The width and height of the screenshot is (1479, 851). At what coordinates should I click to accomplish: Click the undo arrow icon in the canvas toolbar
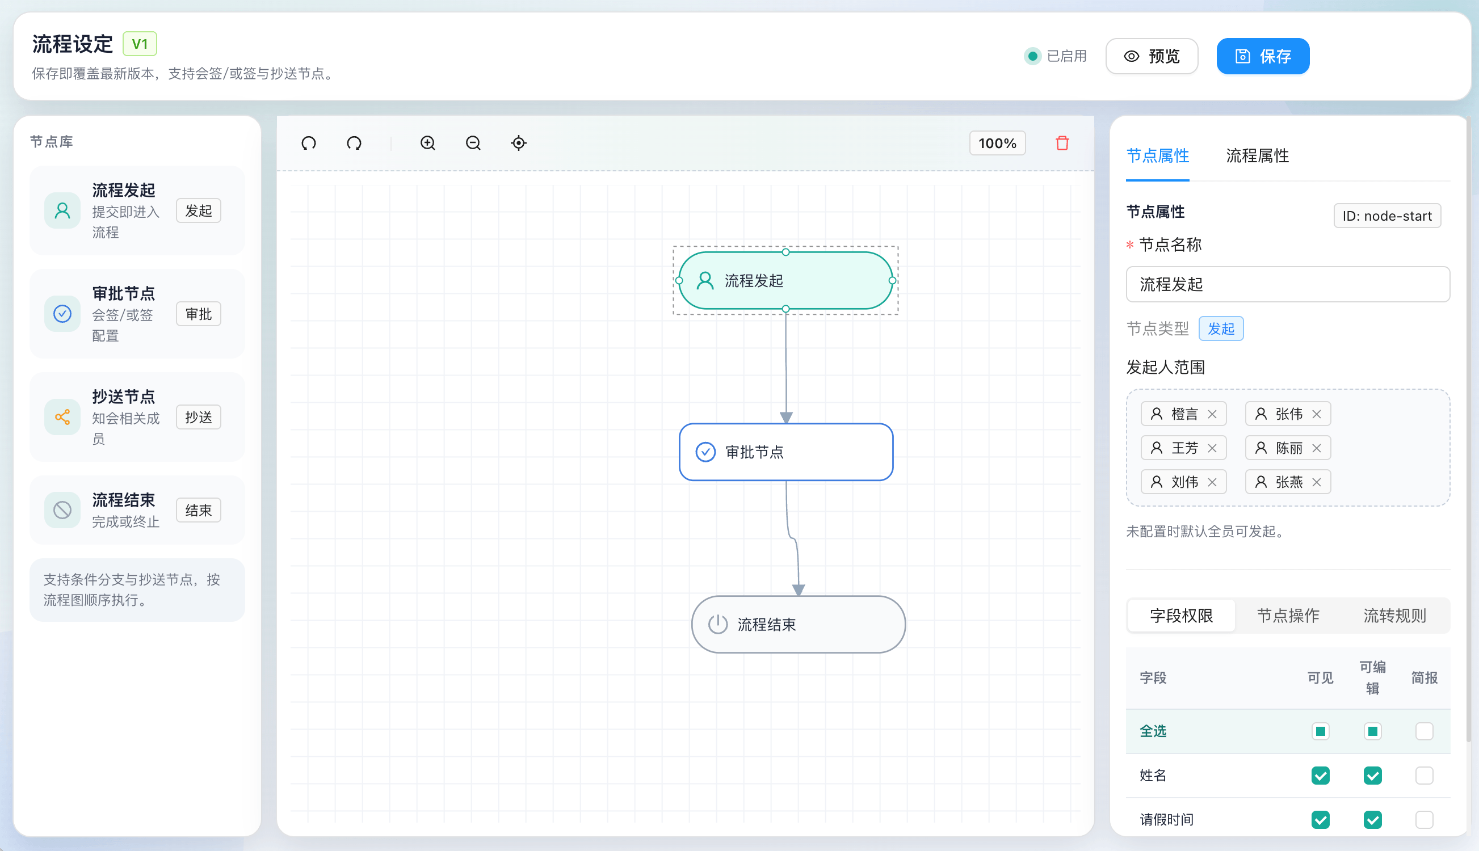click(x=309, y=143)
